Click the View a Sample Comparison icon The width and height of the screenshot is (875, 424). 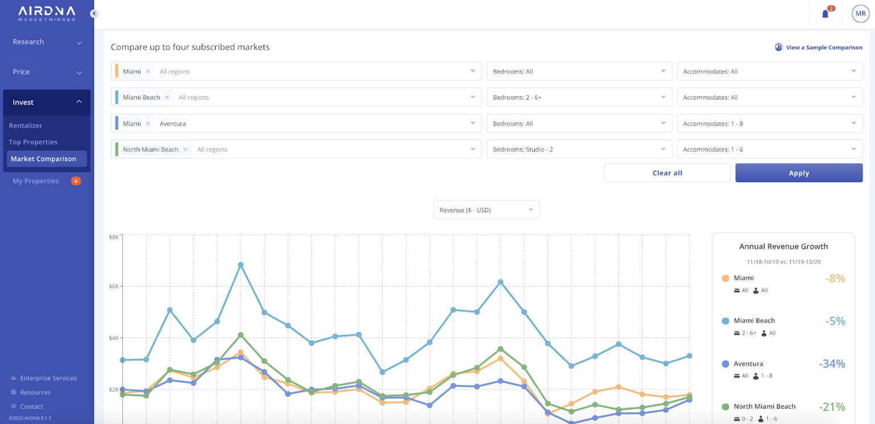pos(779,47)
